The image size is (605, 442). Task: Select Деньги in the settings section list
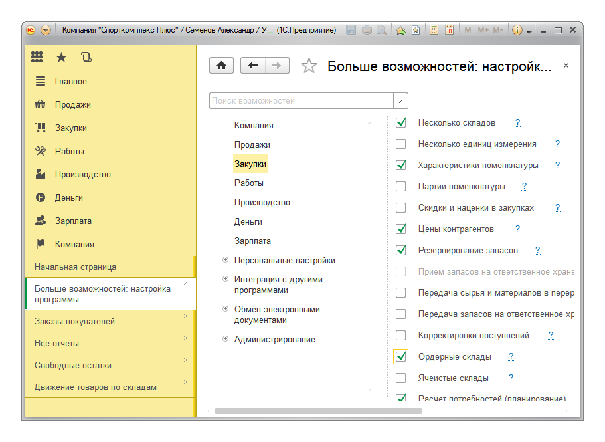point(248,221)
